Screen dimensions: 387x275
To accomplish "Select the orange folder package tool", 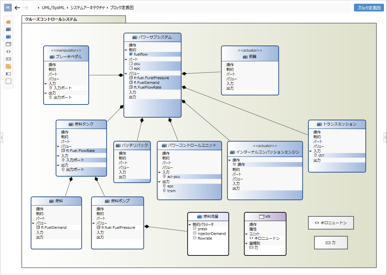I will pyautogui.click(x=8, y=22).
